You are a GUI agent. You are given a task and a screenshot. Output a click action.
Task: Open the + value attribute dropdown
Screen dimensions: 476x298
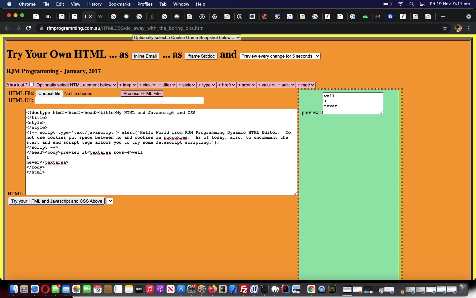(x=266, y=85)
